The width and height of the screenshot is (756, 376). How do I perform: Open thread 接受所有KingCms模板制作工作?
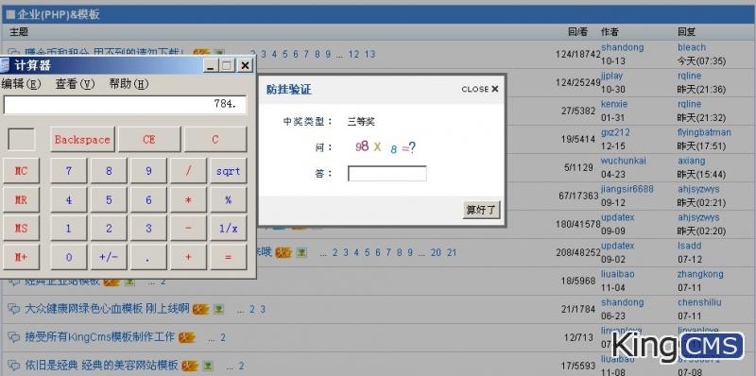(x=99, y=337)
